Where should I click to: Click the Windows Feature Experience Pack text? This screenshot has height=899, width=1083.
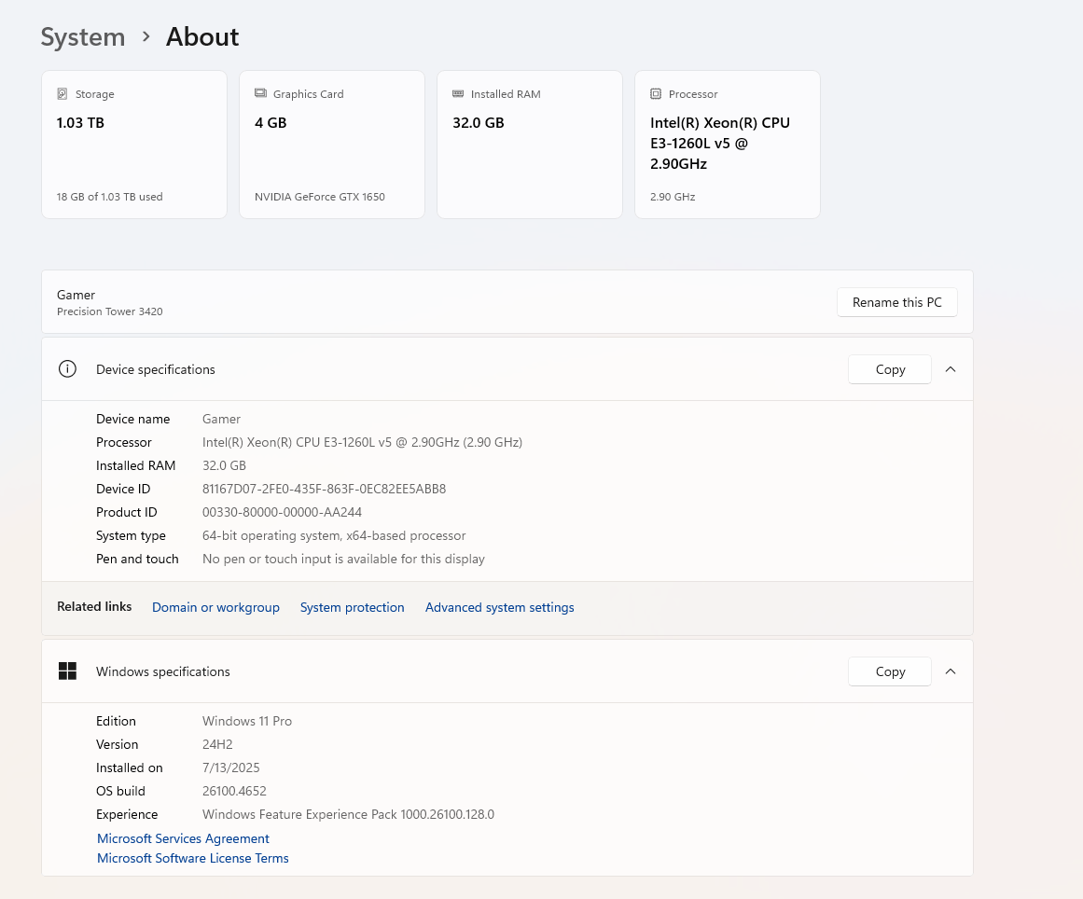coord(348,814)
